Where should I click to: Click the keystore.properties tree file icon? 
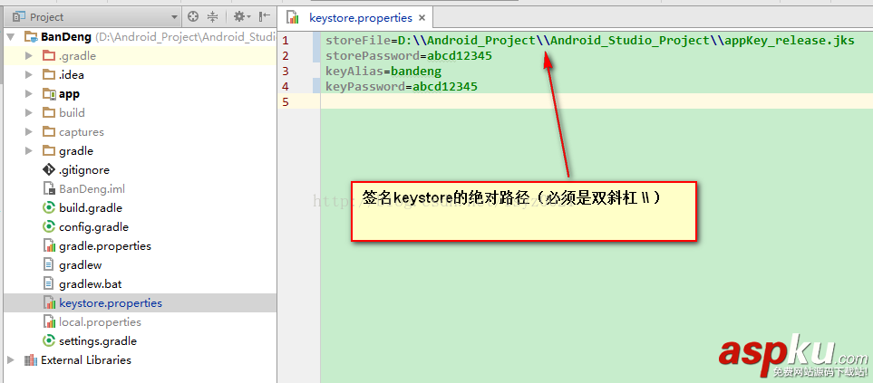click(49, 303)
